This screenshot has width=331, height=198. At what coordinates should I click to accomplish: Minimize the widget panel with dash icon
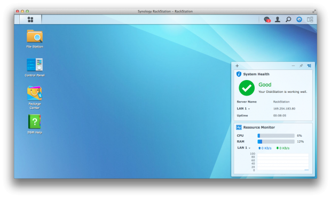pos(293,66)
